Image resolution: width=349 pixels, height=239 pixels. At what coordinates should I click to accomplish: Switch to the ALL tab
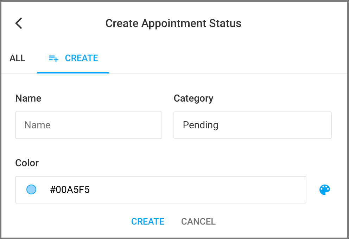tap(17, 58)
